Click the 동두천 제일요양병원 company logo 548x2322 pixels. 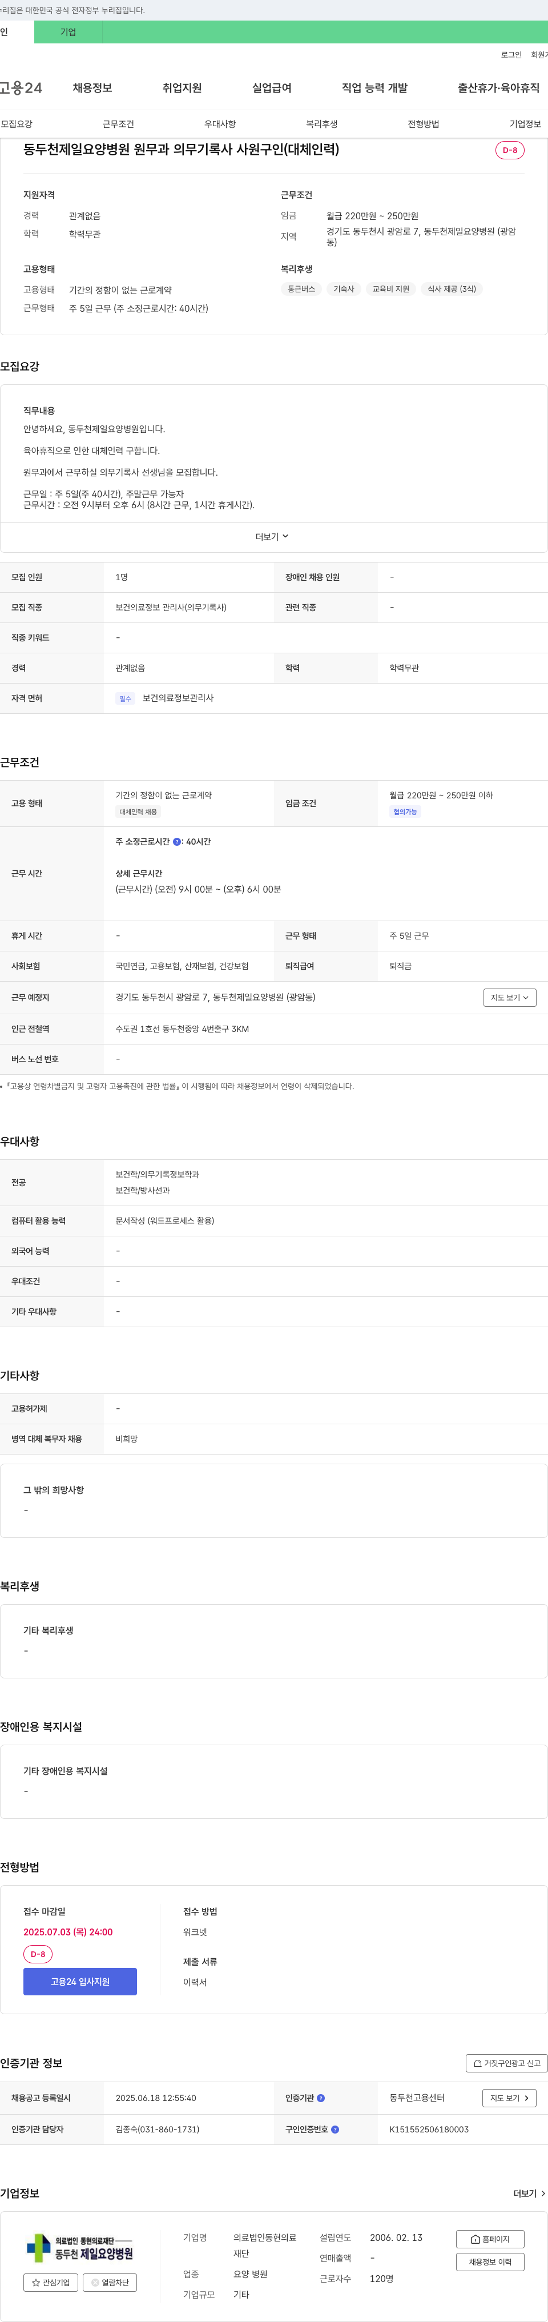[80, 2247]
